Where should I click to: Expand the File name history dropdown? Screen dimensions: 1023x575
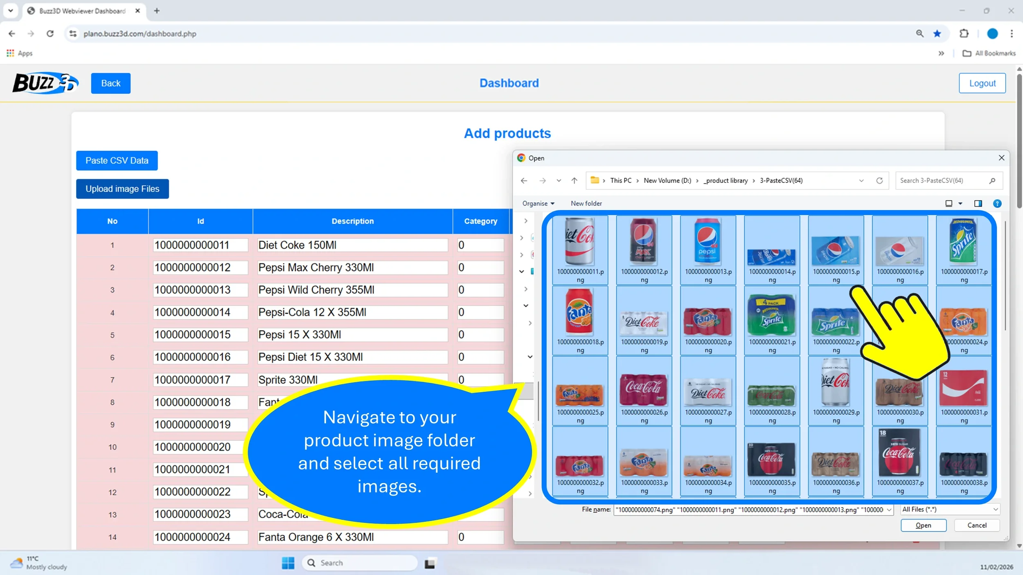point(889,510)
